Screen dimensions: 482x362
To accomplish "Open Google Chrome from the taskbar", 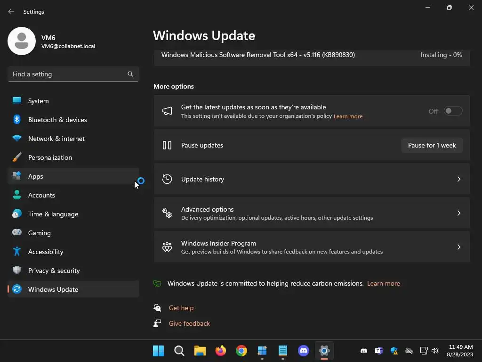I will tap(241, 351).
